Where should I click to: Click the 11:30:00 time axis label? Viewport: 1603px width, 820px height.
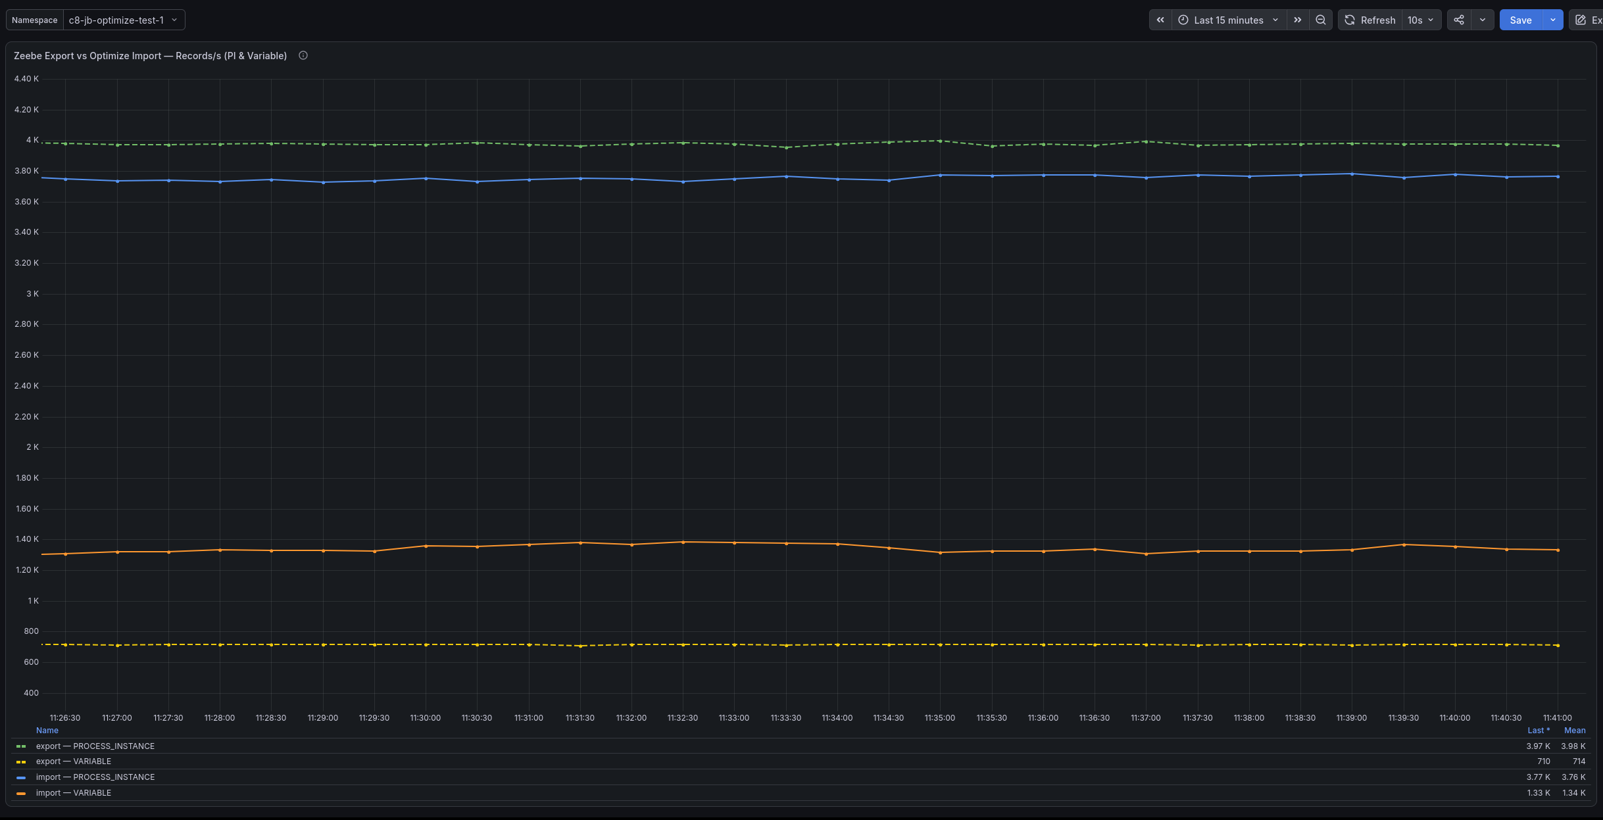[x=425, y=717]
